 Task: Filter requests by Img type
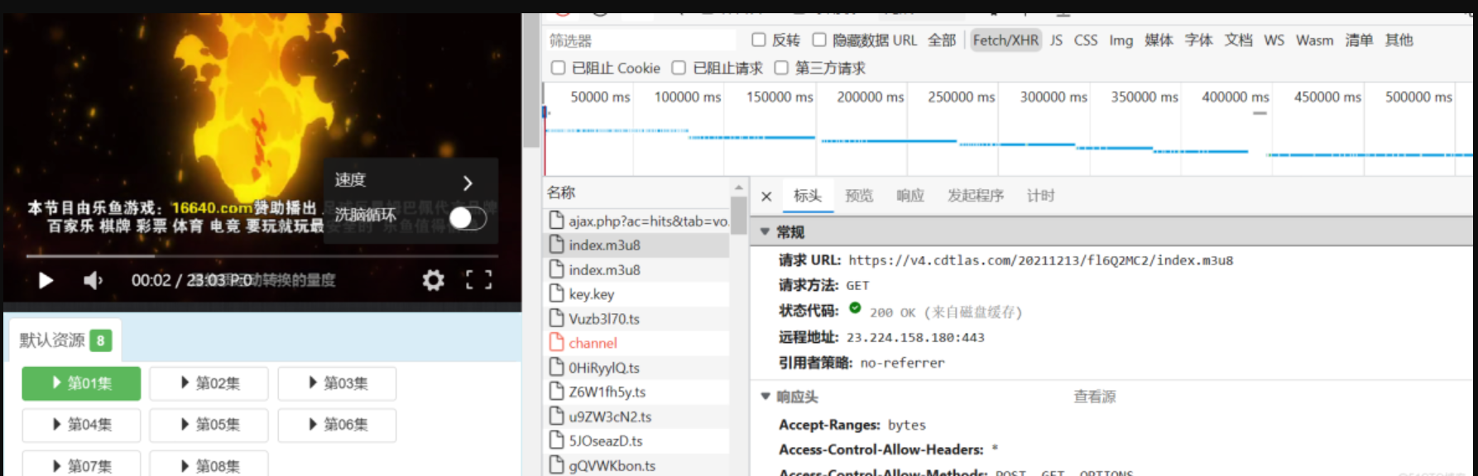pyautogui.click(x=1121, y=40)
